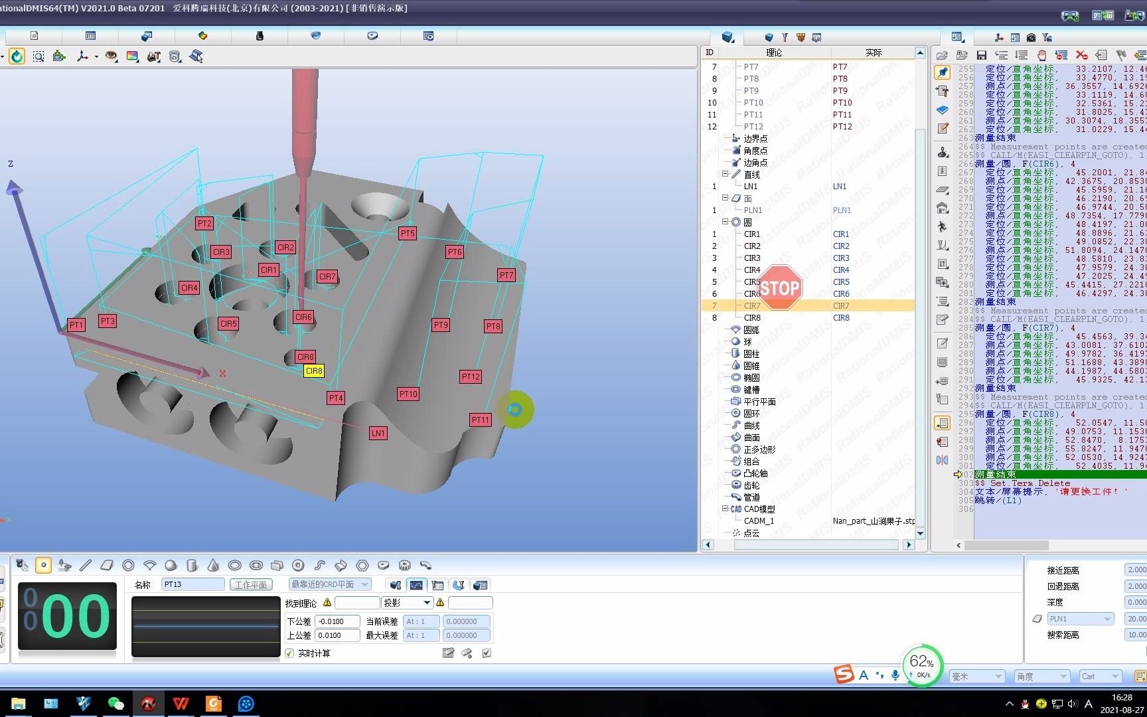Open the eye visibility options icon
This screenshot has width=1147, height=717.
[111, 56]
